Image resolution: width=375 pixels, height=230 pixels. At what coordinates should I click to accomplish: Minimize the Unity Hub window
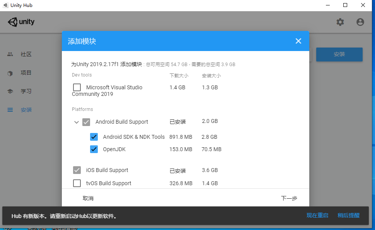point(328,5)
